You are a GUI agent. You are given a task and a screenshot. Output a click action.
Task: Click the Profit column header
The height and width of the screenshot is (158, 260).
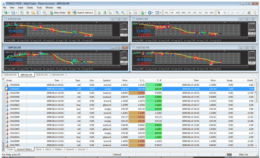click(x=250, y=80)
